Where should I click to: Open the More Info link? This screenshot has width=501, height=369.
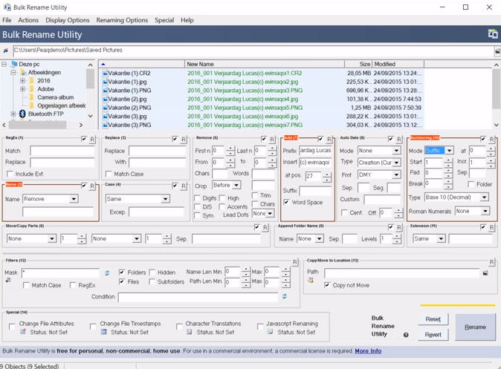click(367, 351)
